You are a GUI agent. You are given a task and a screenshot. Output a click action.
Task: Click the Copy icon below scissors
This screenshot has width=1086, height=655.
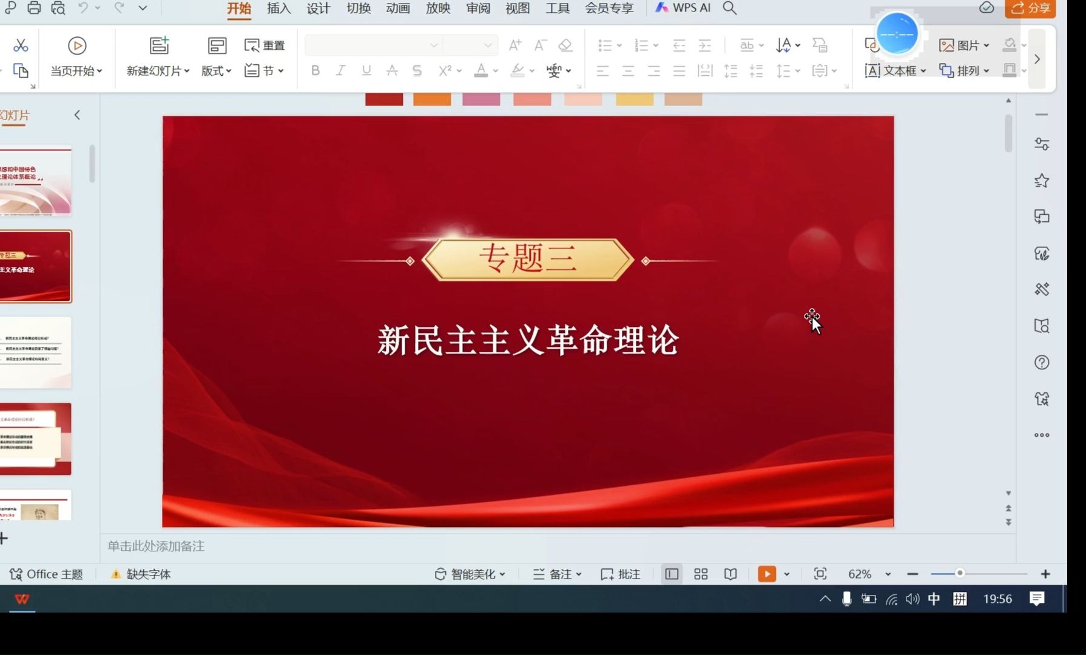click(21, 71)
